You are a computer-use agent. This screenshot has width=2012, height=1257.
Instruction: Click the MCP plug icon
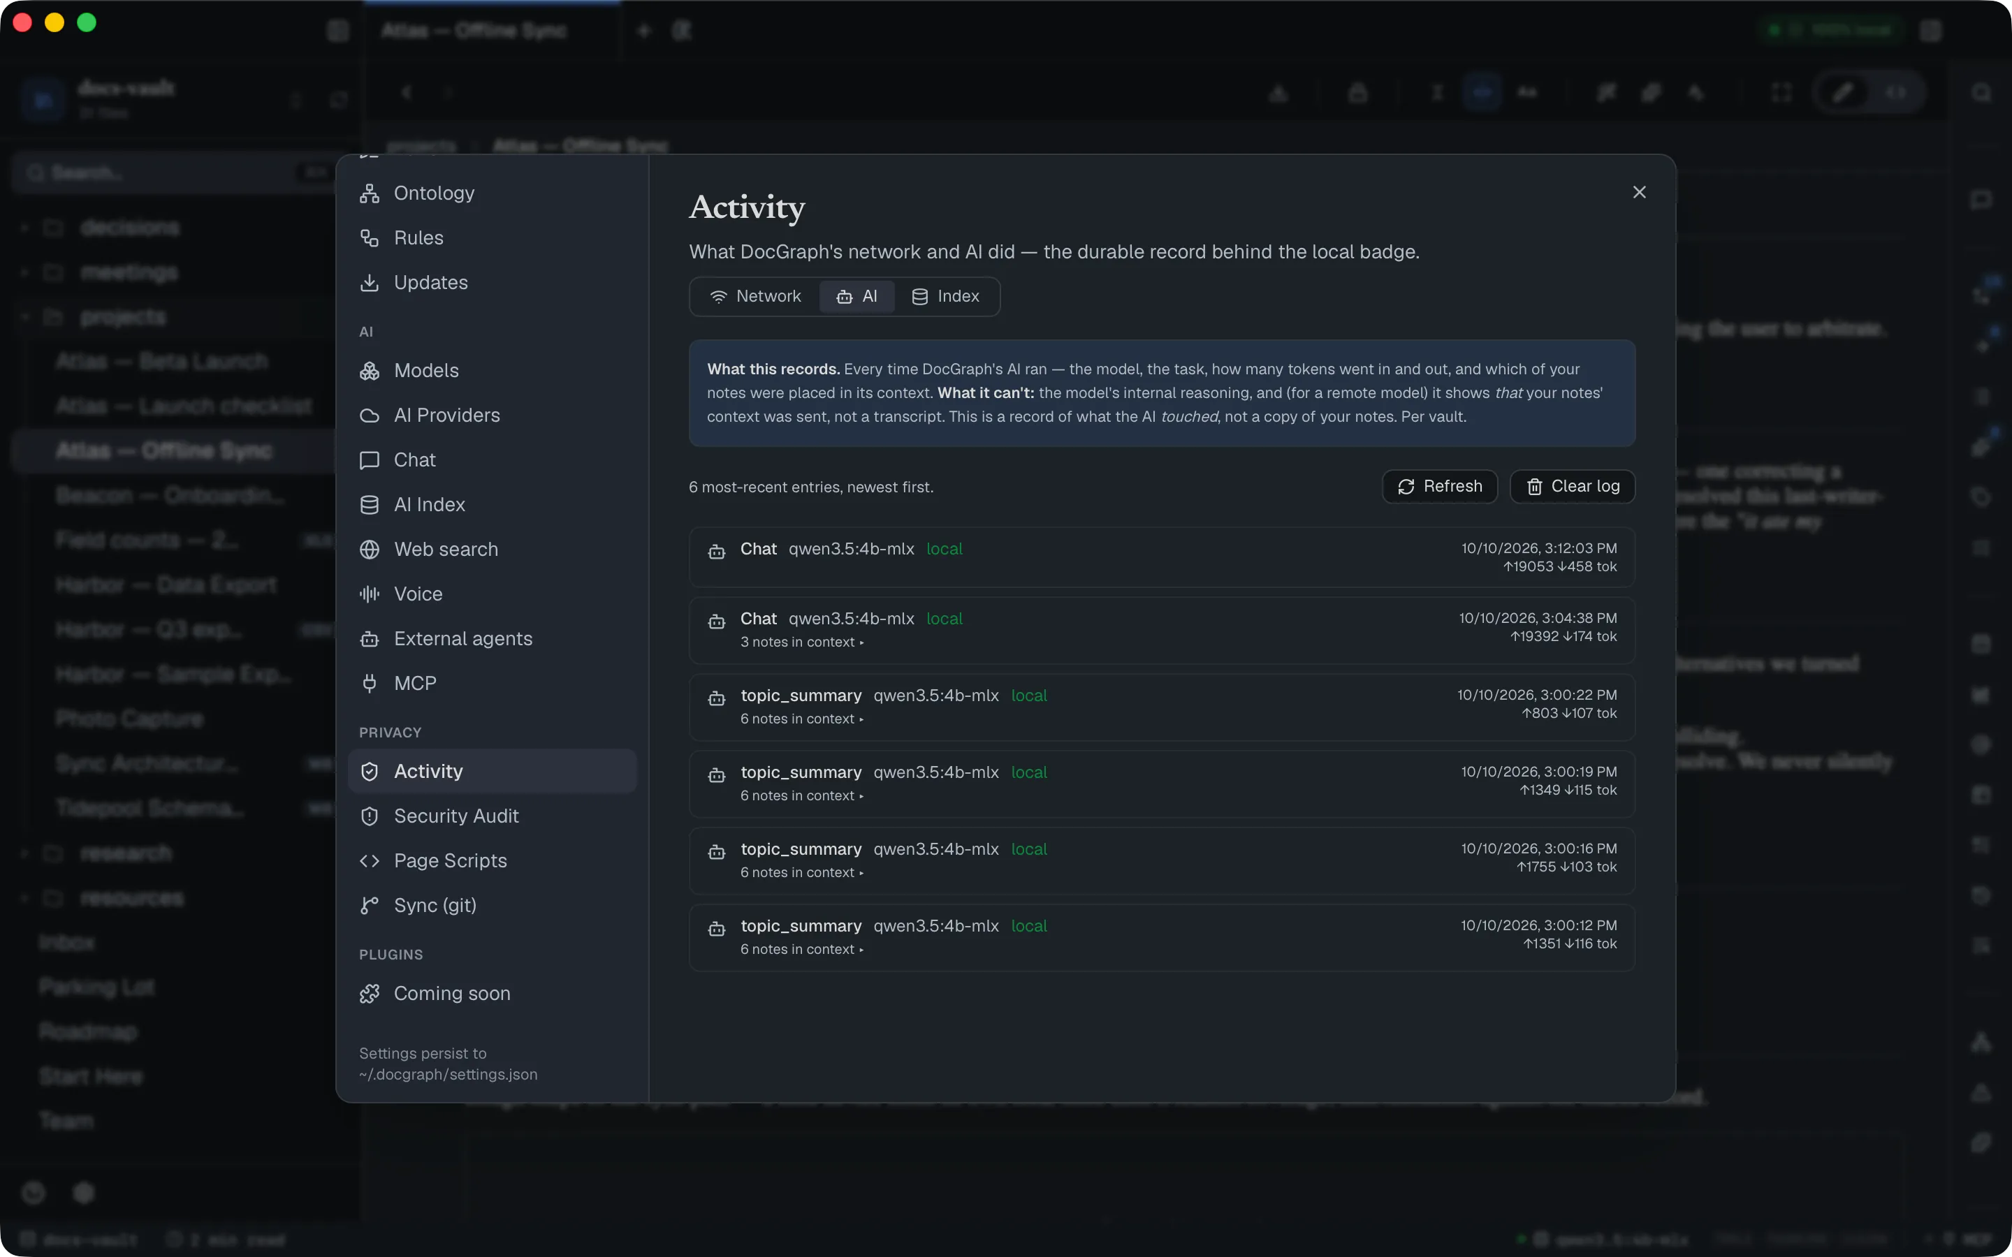(369, 684)
